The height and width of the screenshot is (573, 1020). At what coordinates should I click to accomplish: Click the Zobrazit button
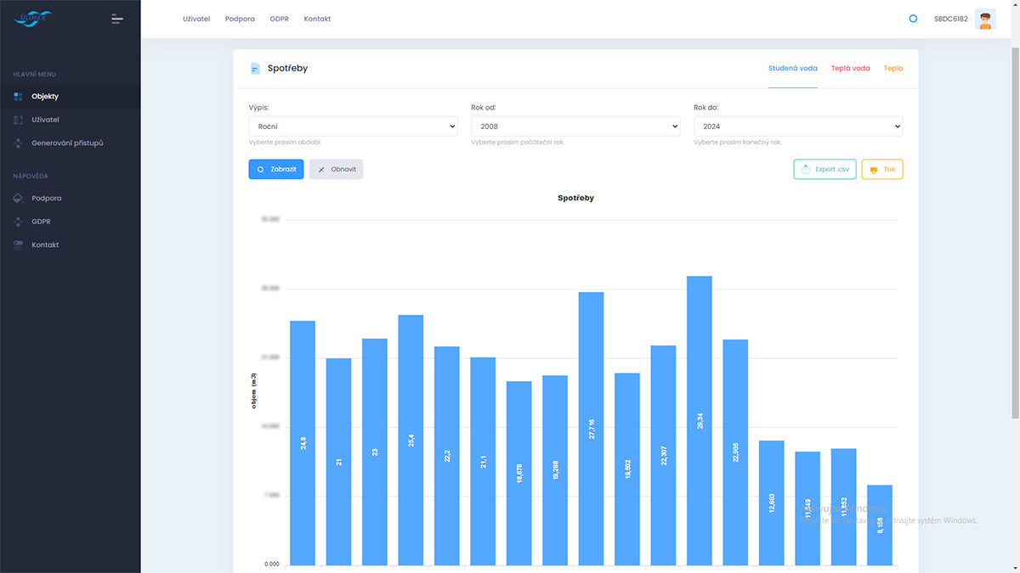click(276, 169)
